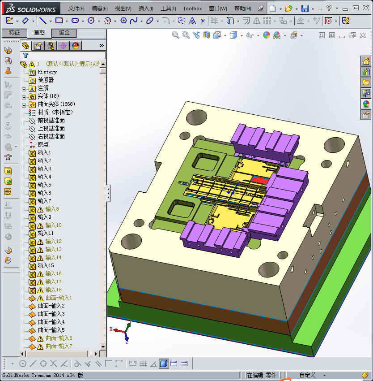
Task: Select the Spline sketch tool
Action: (134, 21)
